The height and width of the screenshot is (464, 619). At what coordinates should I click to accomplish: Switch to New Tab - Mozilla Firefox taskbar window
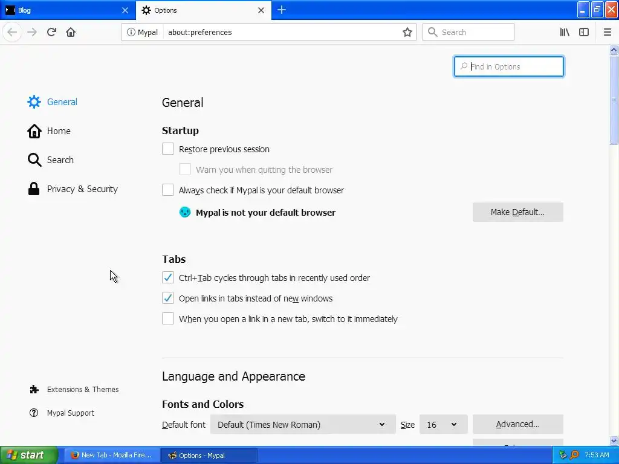(112, 455)
